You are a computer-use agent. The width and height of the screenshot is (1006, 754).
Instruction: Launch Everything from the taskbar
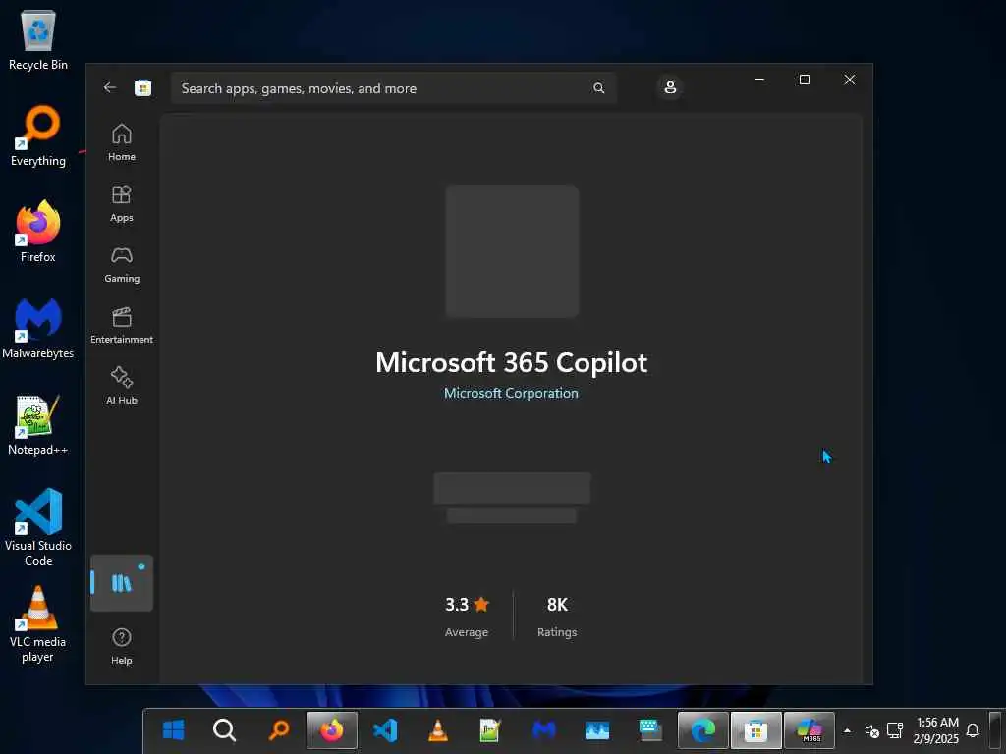pos(278,730)
